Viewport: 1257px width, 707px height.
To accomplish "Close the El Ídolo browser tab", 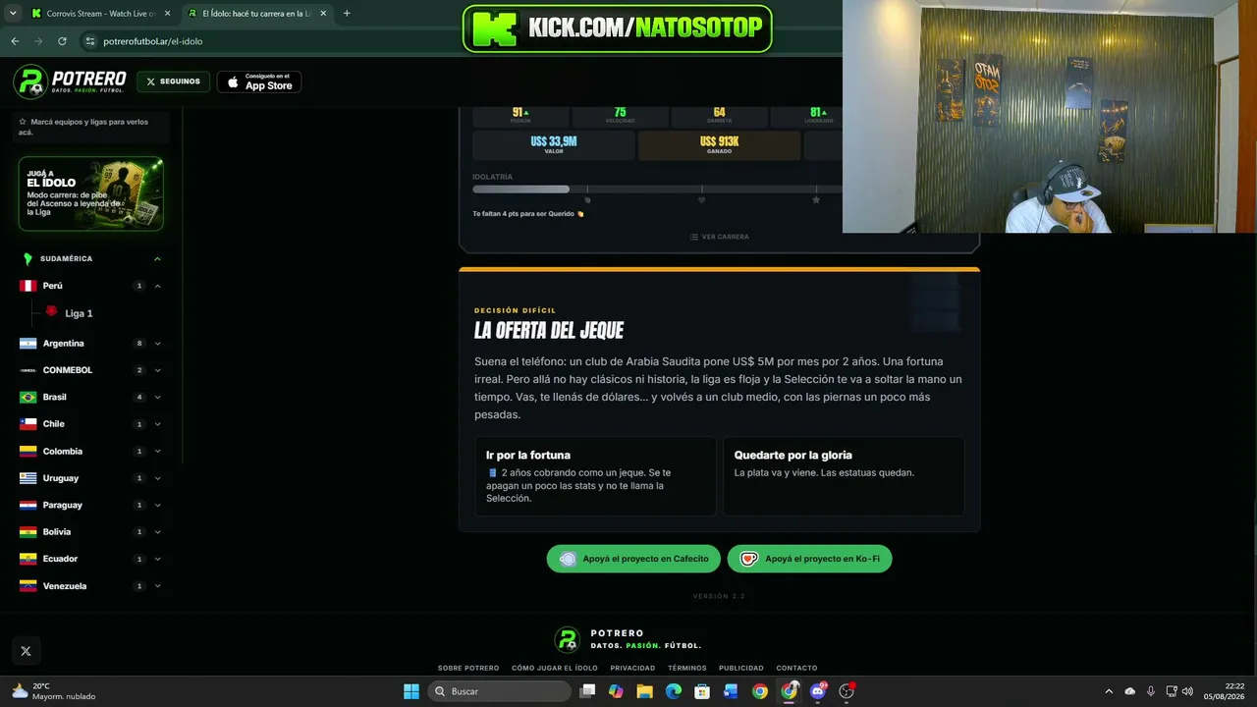I will click(322, 14).
